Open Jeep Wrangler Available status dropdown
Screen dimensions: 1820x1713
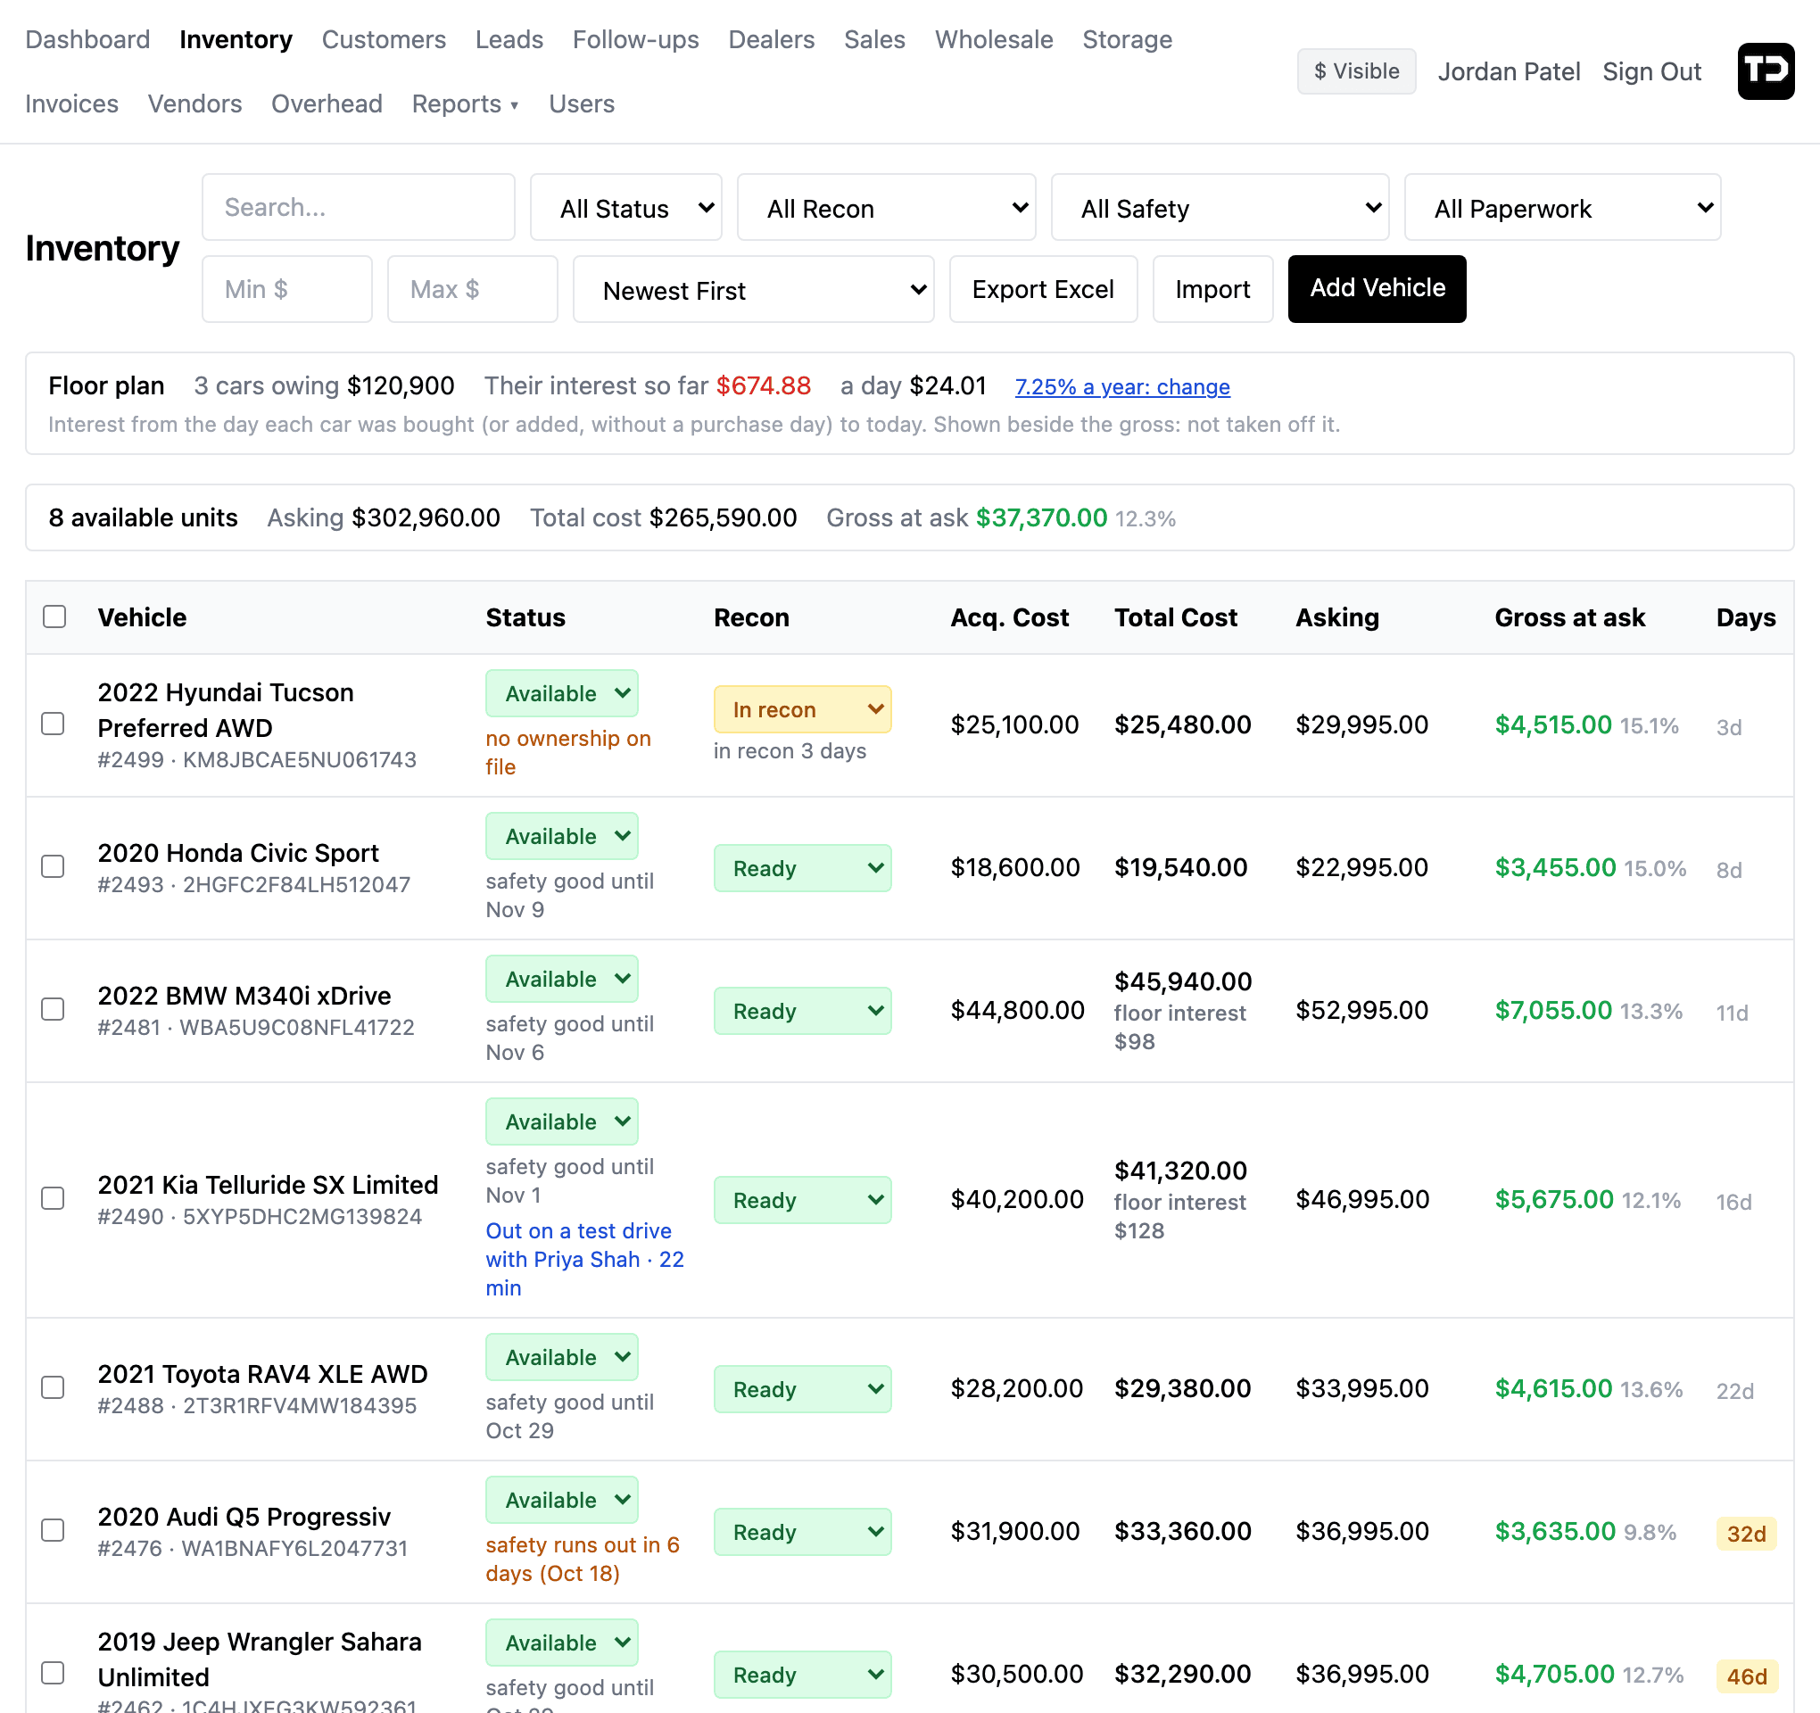point(562,1643)
